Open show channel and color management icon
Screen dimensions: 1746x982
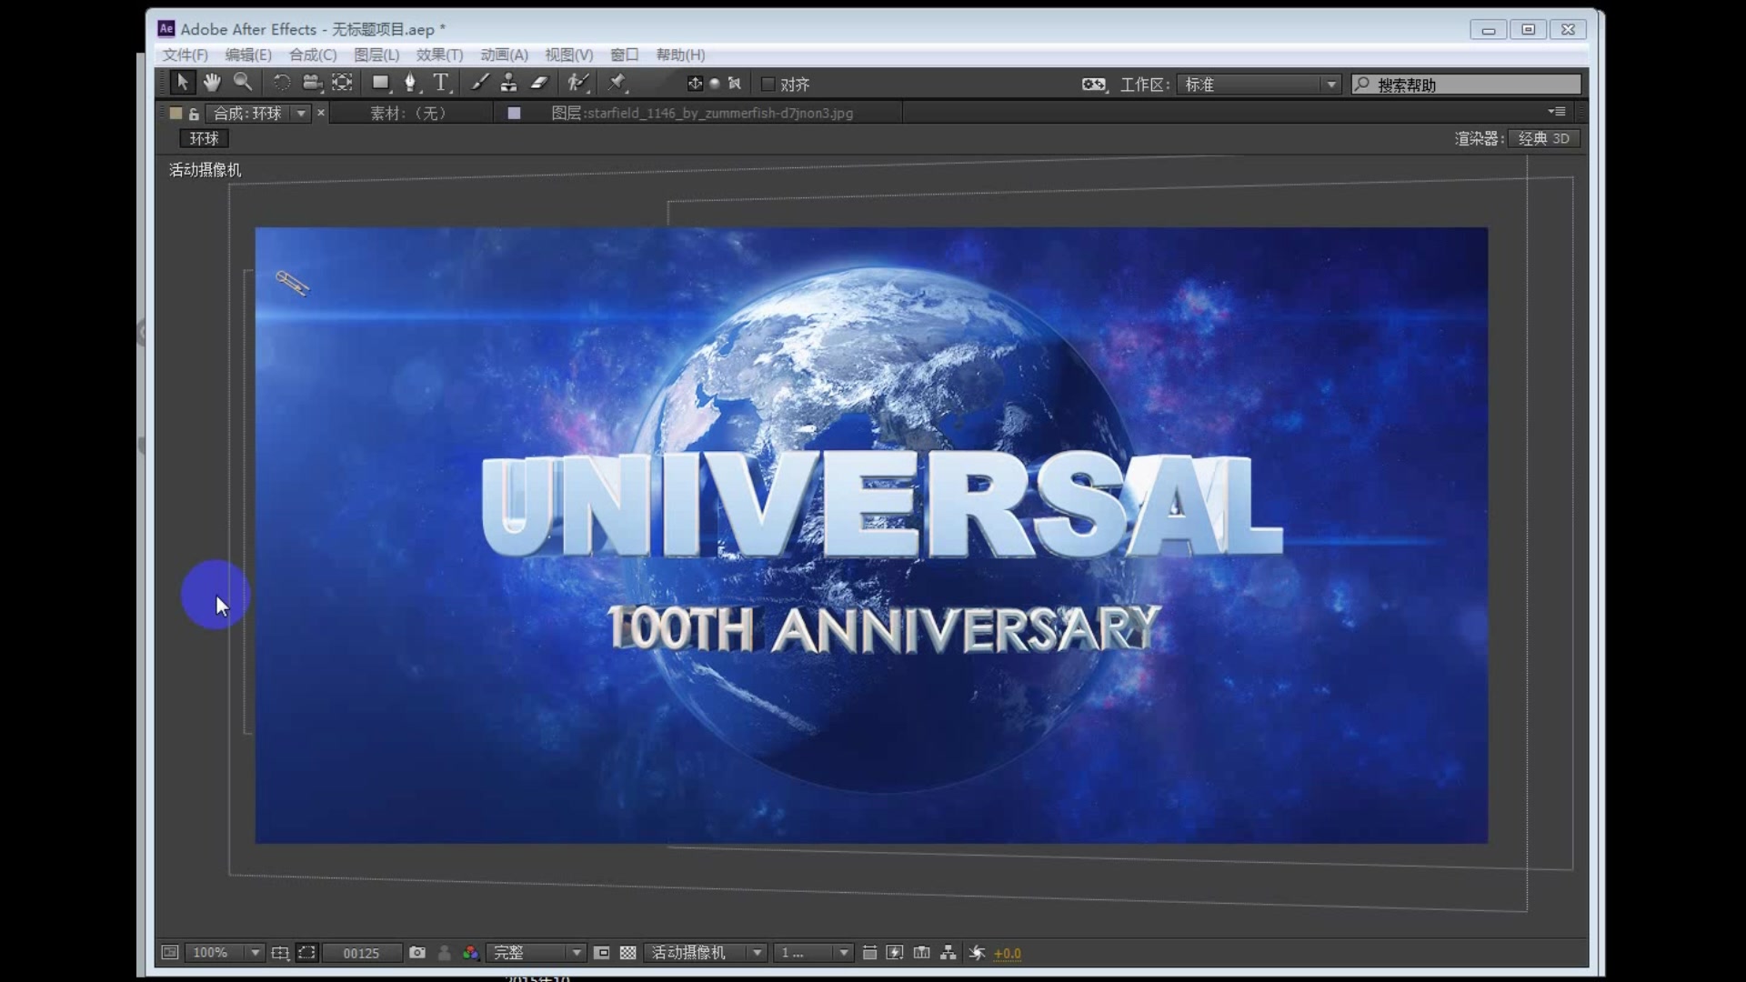[x=470, y=952]
